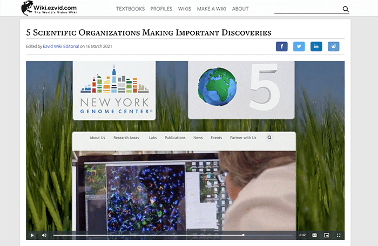Click the magnifying glass search icon
Screen dimensions: 378x246
click(x=346, y=9)
